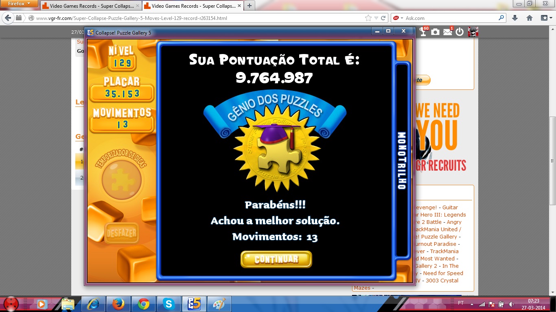Screen dimensions: 556x312
Task: Open a new browser tab
Action: point(250,6)
